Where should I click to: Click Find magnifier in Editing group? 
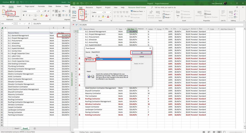pyautogui.click(x=235, y=11)
